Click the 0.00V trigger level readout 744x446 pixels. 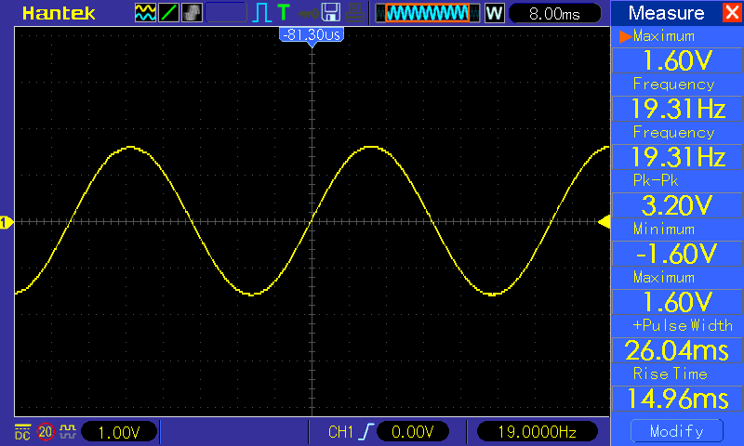click(413, 432)
